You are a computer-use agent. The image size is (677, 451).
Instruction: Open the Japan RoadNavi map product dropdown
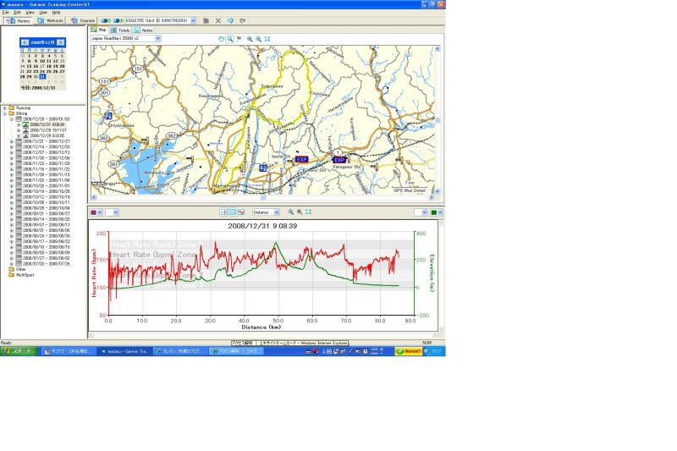[x=157, y=38]
